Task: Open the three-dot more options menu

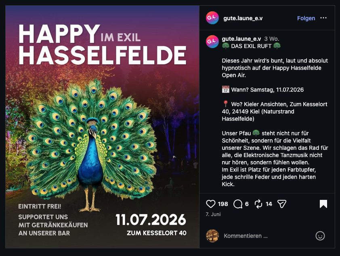Action: (x=323, y=18)
